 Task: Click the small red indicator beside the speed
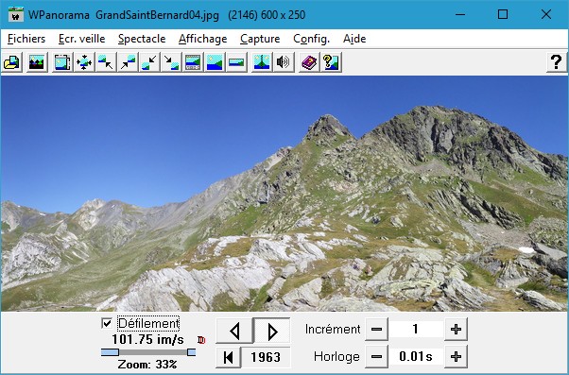pyautogui.click(x=201, y=340)
